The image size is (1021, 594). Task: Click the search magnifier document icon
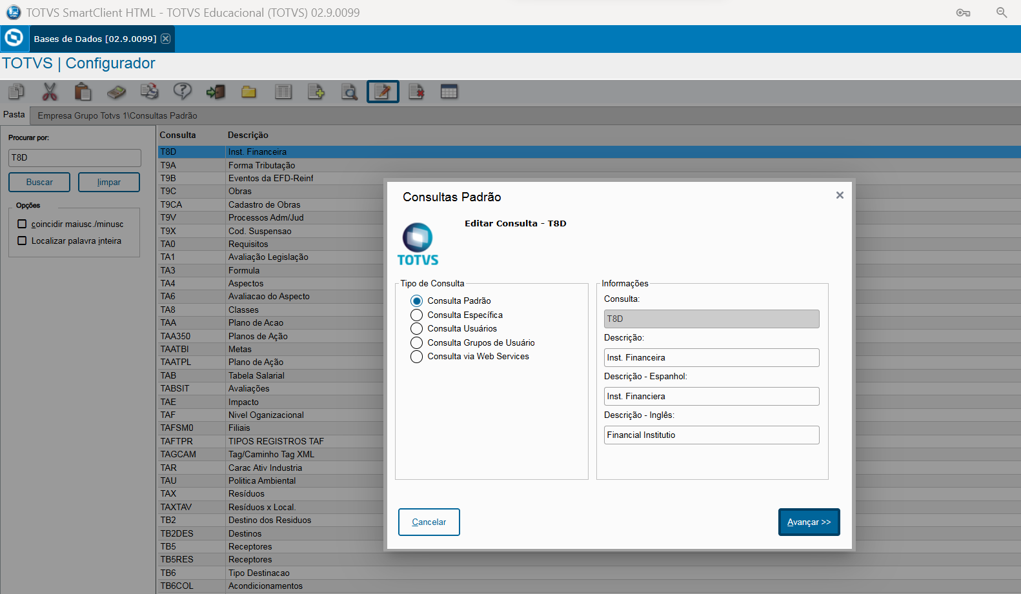point(349,92)
